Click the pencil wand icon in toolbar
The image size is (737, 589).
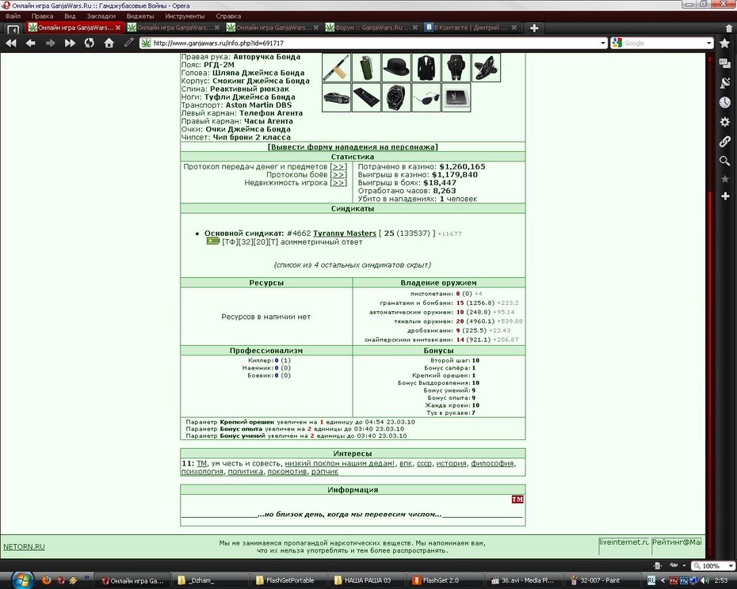[x=128, y=43]
